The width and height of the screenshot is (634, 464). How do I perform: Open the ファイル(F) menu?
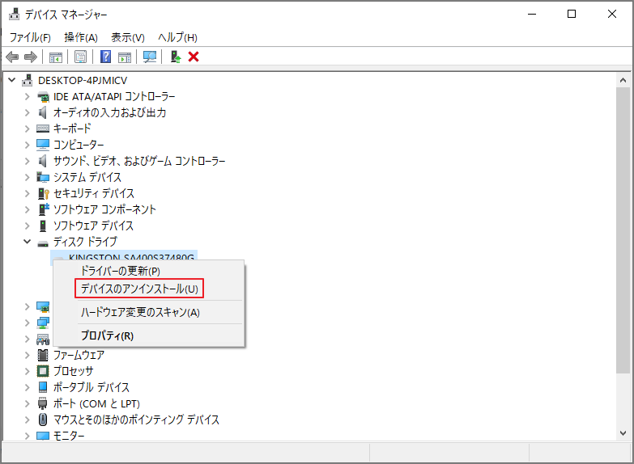(30, 37)
